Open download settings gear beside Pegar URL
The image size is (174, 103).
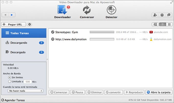pyautogui.click(x=29, y=24)
